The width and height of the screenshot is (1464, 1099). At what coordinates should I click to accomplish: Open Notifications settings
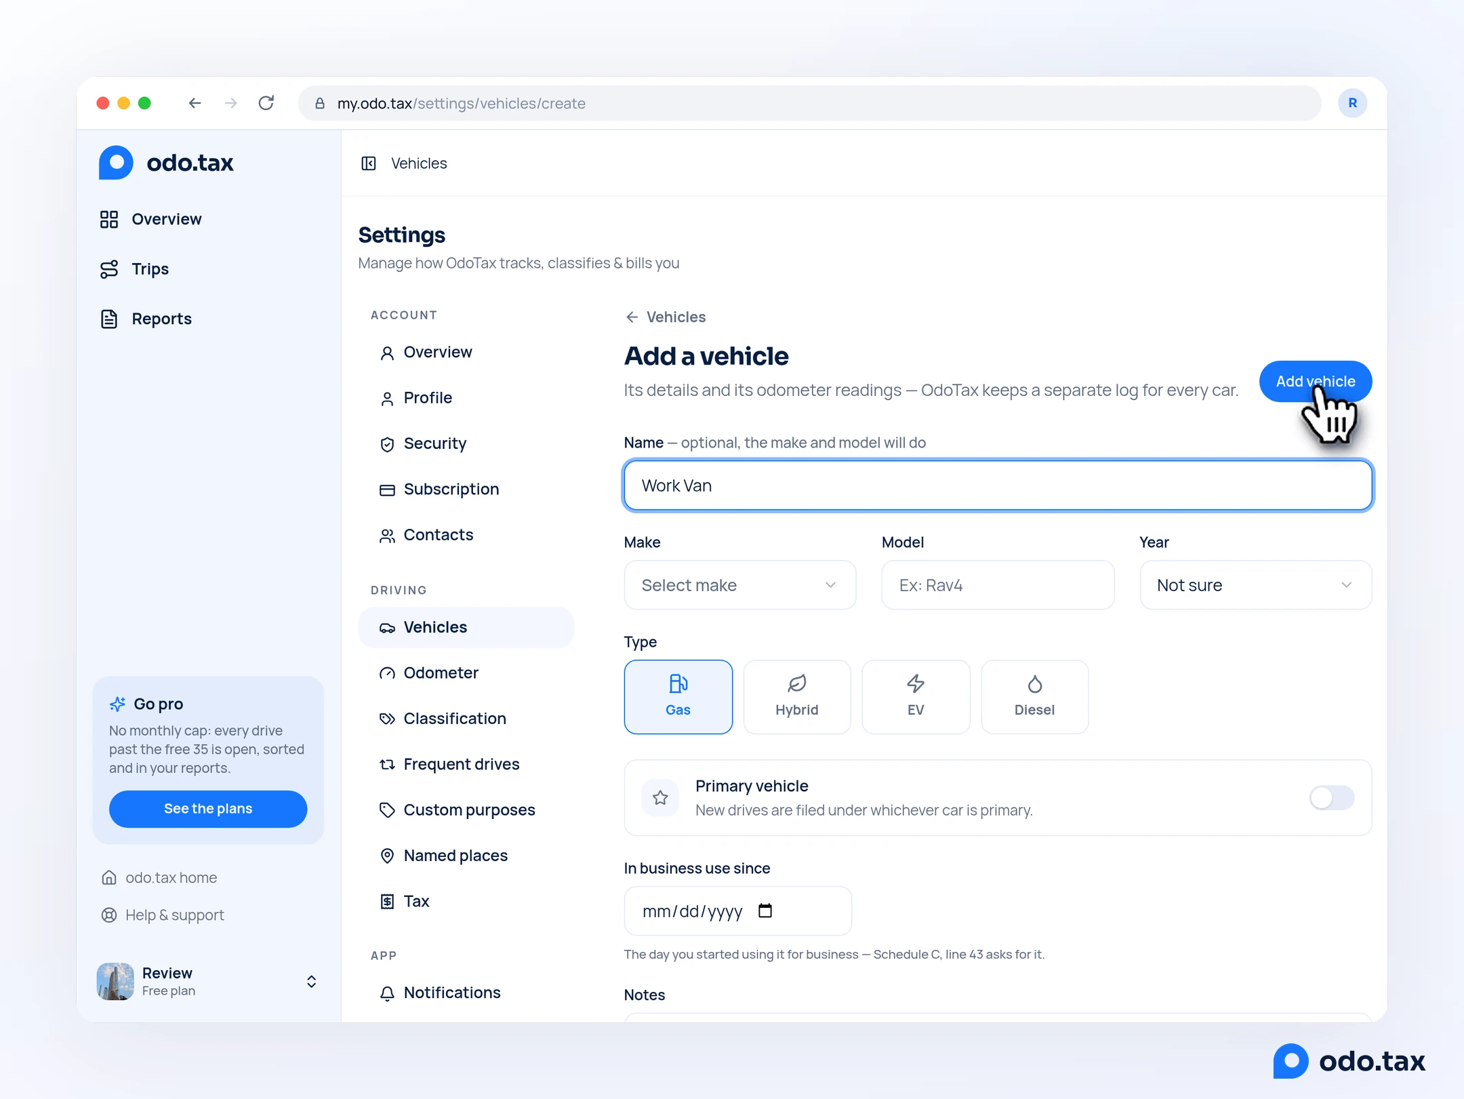(x=466, y=993)
